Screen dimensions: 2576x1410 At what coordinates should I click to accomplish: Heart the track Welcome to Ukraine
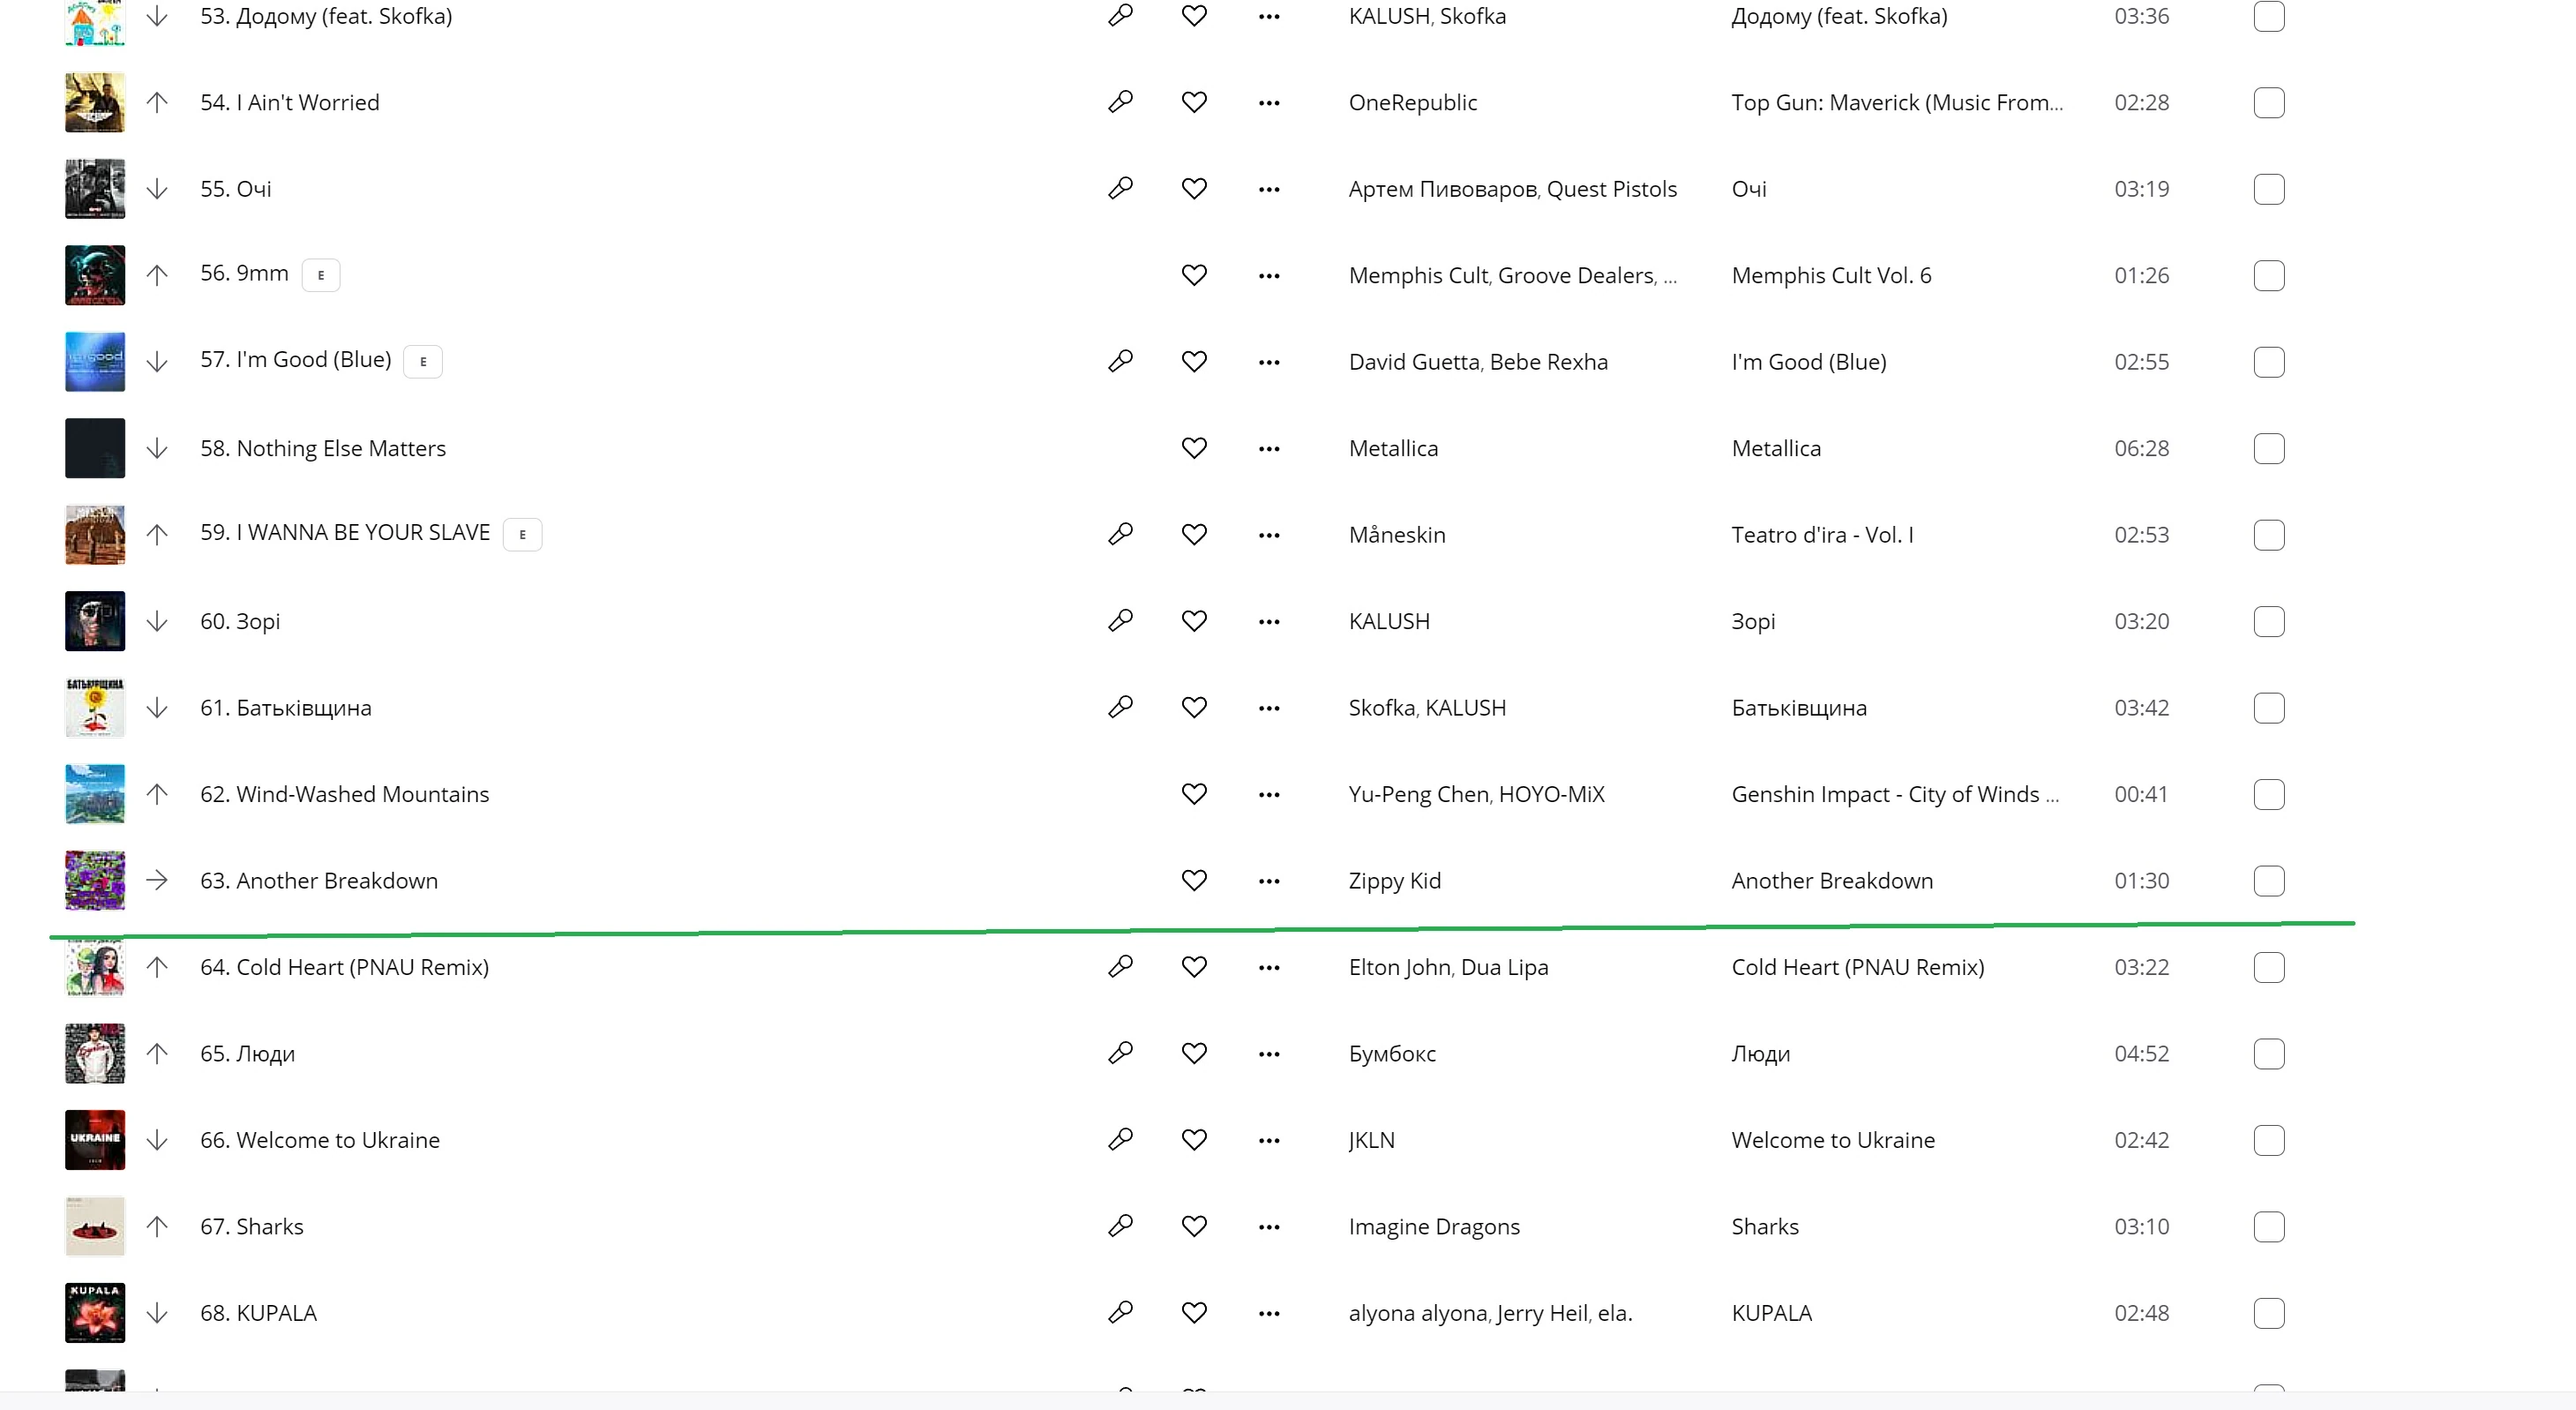pos(1194,1140)
